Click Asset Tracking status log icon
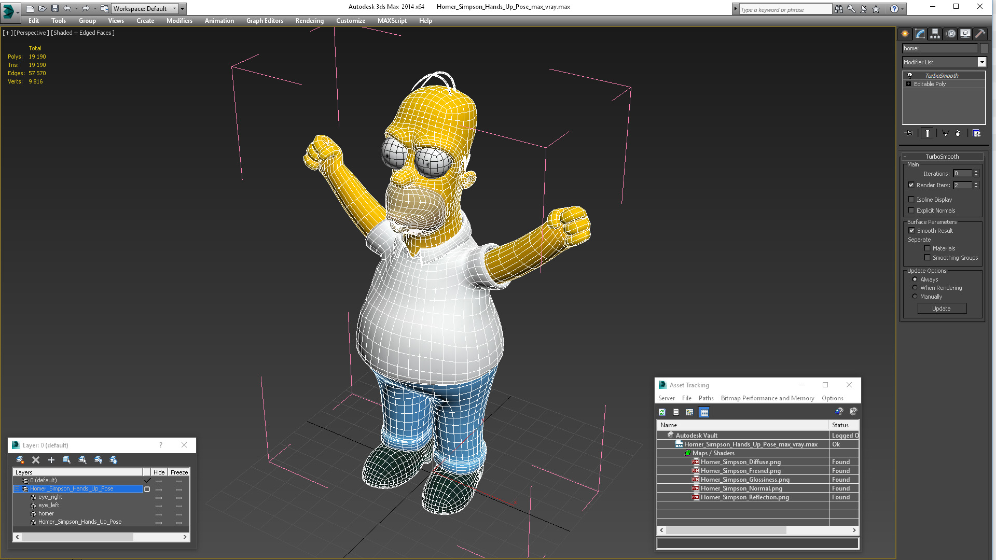 pyautogui.click(x=676, y=412)
